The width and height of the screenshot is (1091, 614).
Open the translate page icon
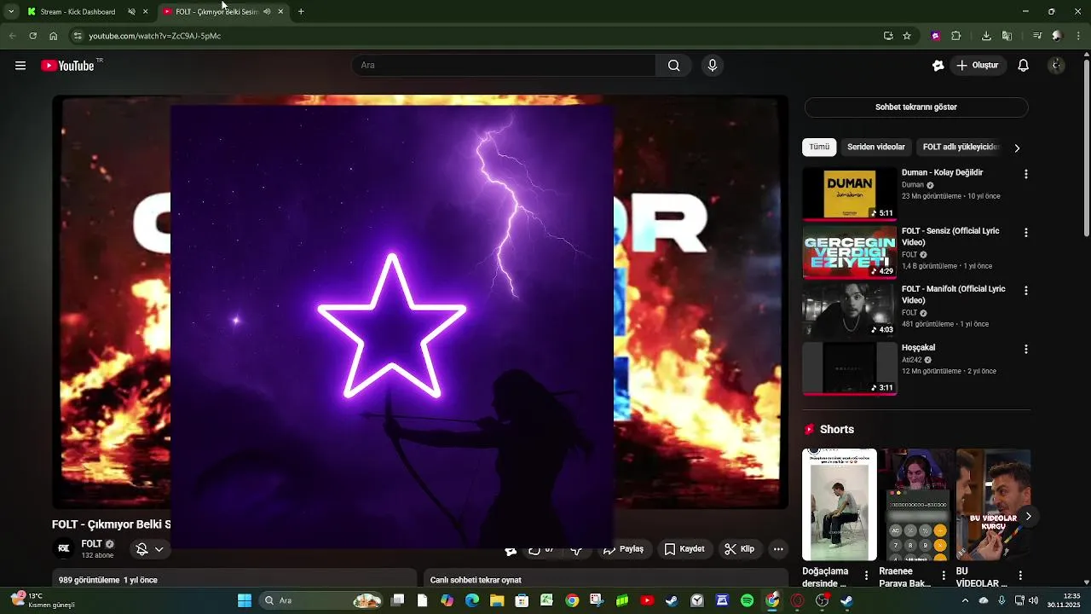pos(1007,36)
